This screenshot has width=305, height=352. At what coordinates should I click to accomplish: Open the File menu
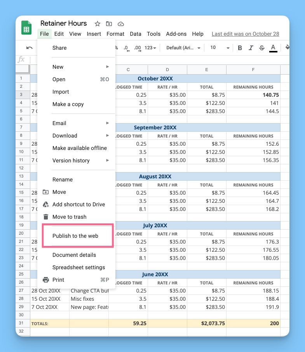pos(44,34)
